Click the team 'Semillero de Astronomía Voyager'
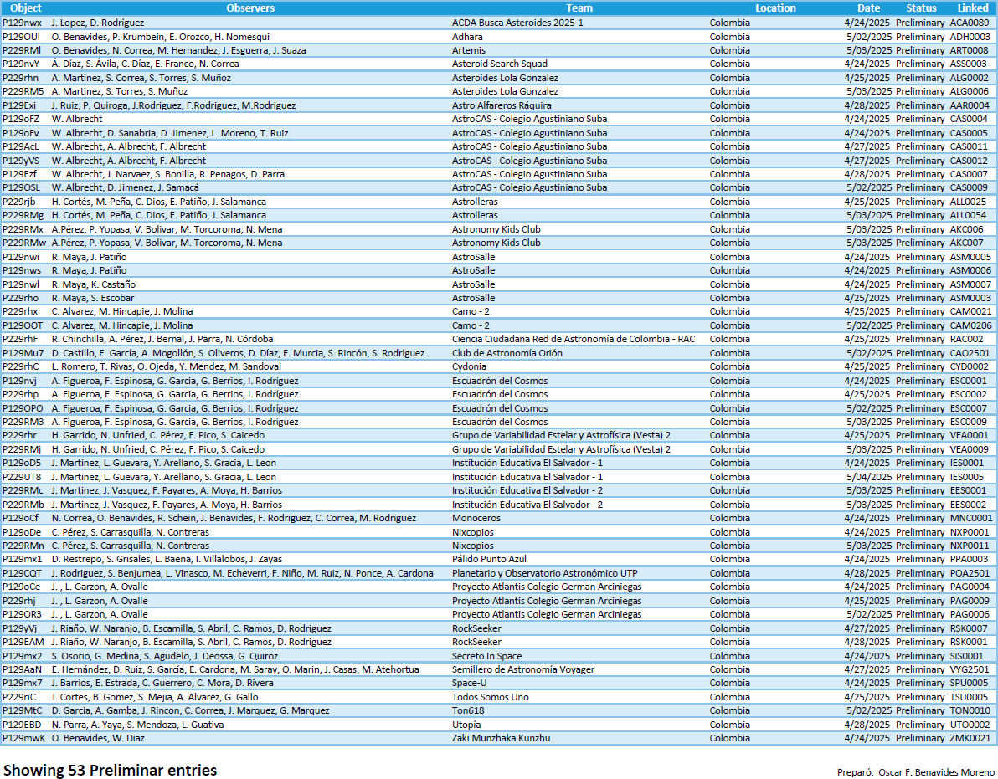This screenshot has height=779, width=998. coord(523,669)
